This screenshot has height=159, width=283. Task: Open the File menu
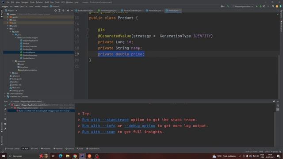click(x=8, y=2)
